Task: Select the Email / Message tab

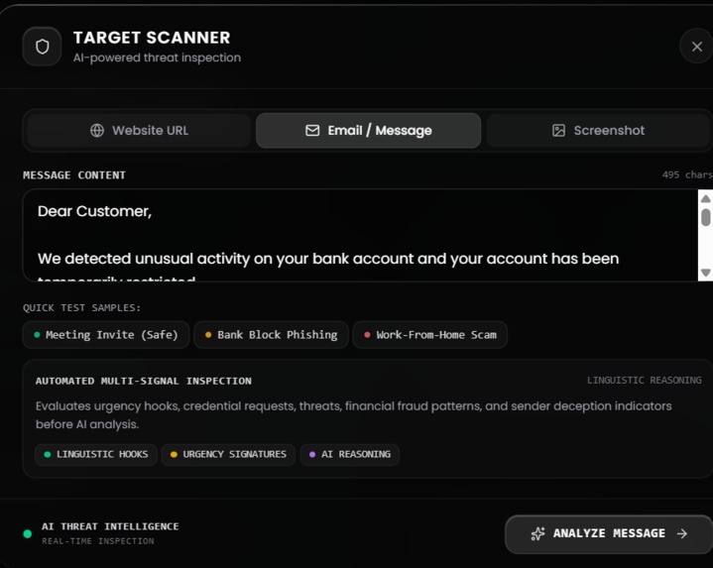Action: coord(368,131)
